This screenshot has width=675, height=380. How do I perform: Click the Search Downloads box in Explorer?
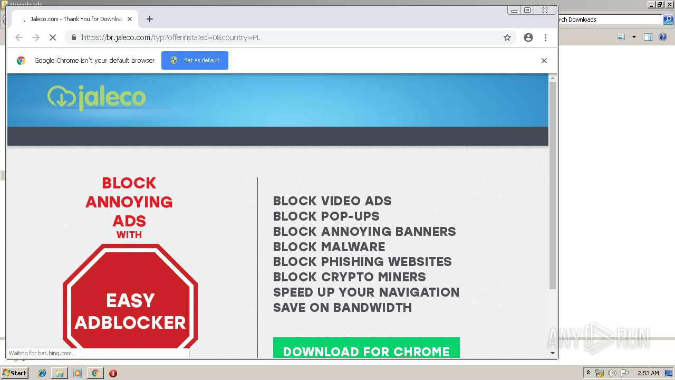(x=610, y=20)
